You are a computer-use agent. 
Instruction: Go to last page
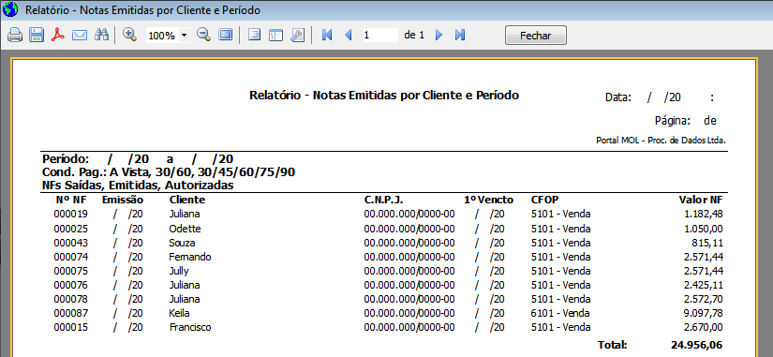460,35
